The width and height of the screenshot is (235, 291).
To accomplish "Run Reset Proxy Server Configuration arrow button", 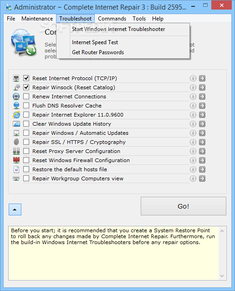I will click(202, 151).
